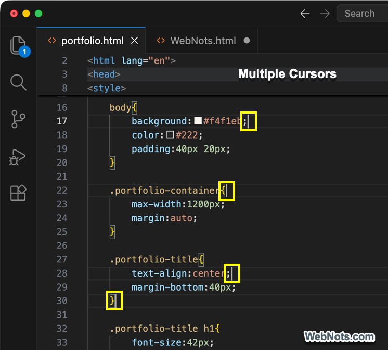388x350 pixels.
Task: Click the macOS yellow minimize button
Action: coord(26,14)
